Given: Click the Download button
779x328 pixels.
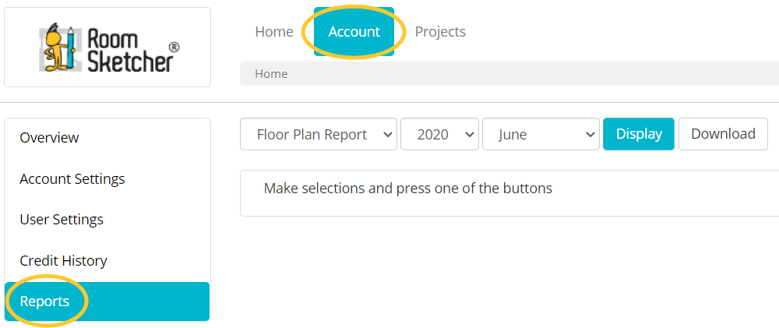Looking at the screenshot, I should (724, 134).
